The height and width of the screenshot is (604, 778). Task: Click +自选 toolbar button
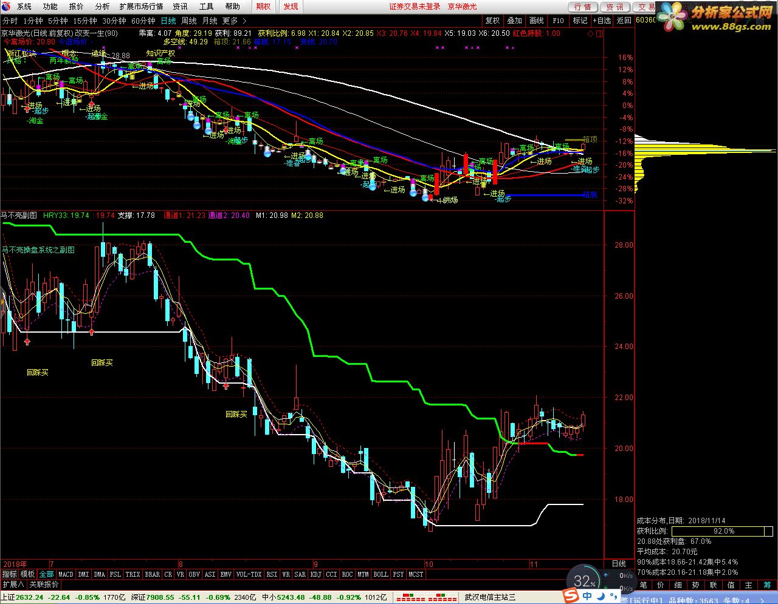tap(602, 21)
